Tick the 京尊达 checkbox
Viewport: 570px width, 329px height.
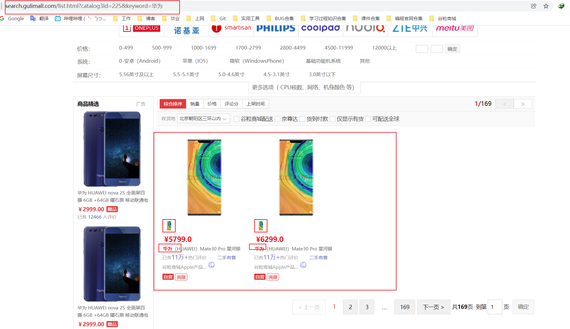click(278, 119)
